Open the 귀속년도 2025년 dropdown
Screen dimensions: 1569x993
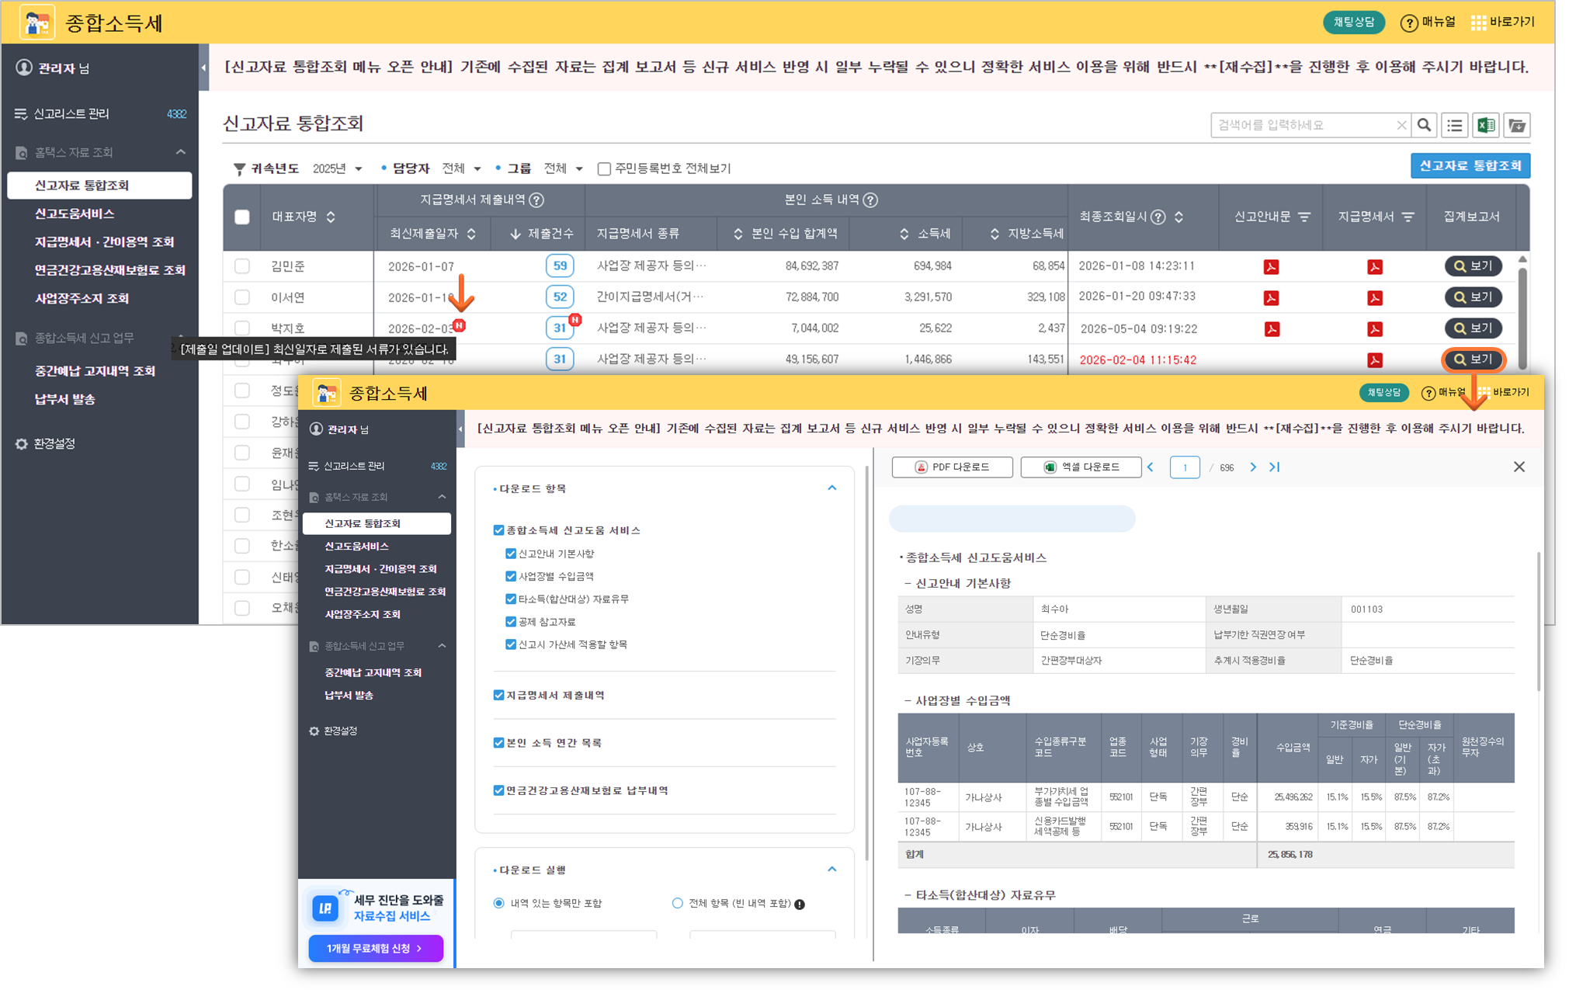tap(337, 169)
